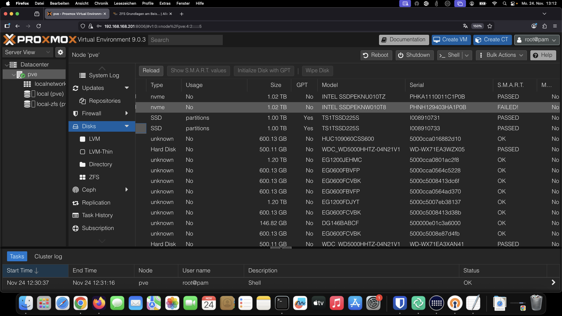Open the Lesezeichen menu in menu bar
Image resolution: width=562 pixels, height=316 pixels.
[x=125, y=4]
